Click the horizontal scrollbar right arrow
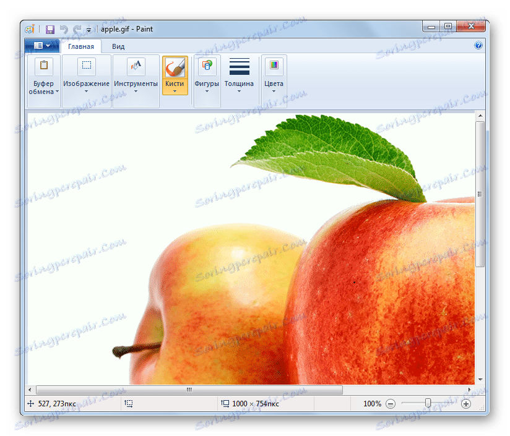Viewport: 510px width, 436px height. [469, 390]
